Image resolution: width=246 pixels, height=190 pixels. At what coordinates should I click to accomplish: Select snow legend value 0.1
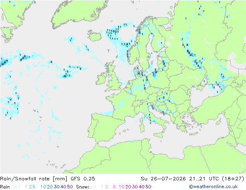[93, 187]
